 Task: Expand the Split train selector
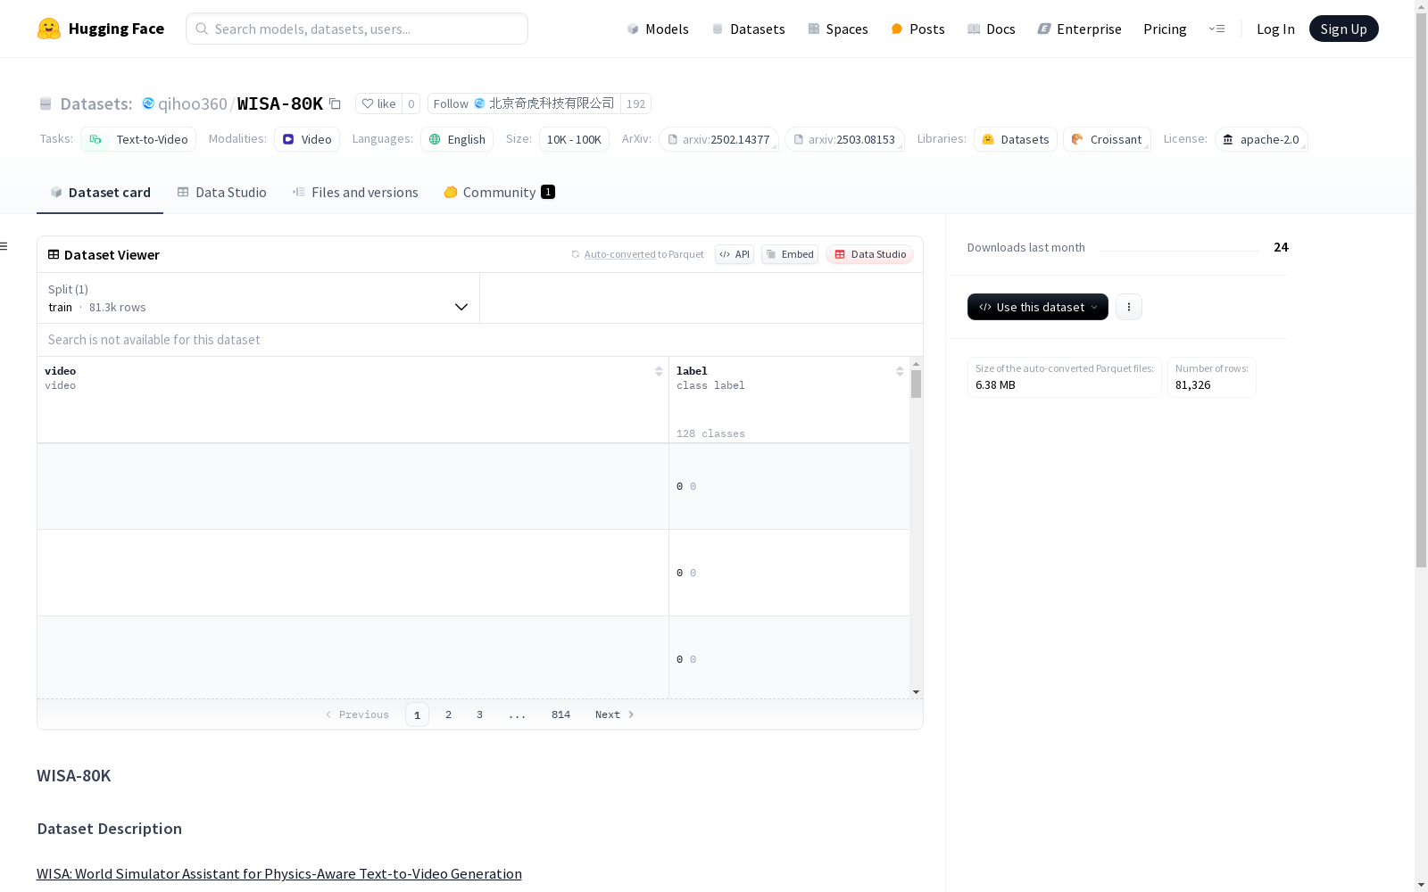pos(259,298)
